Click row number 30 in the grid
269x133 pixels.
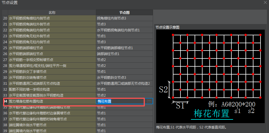click(5, 78)
